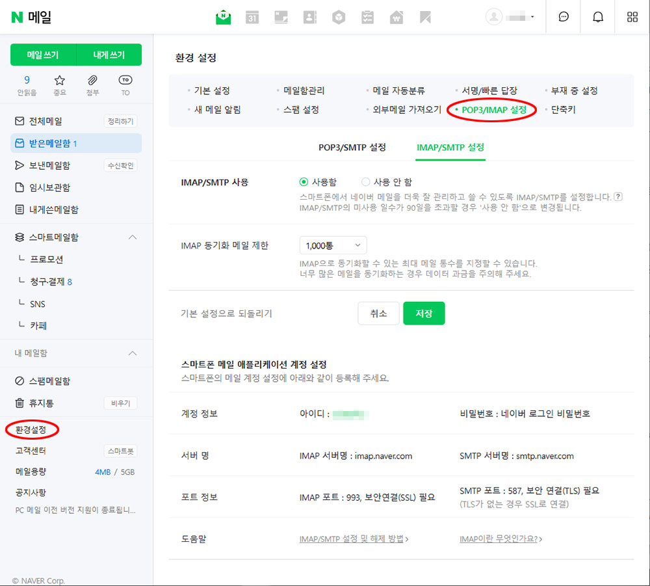Click the green 저장 button
This screenshot has height=586, width=650.
click(x=424, y=313)
